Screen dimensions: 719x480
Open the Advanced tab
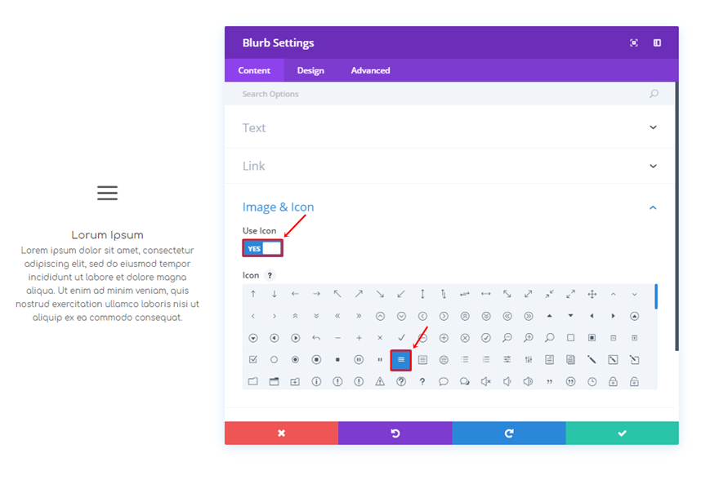click(x=370, y=71)
